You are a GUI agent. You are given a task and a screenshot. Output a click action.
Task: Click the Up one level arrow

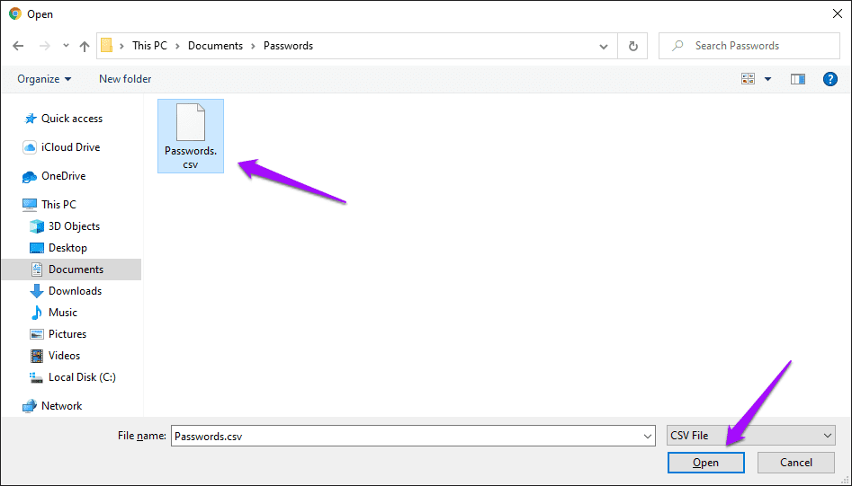[85, 46]
